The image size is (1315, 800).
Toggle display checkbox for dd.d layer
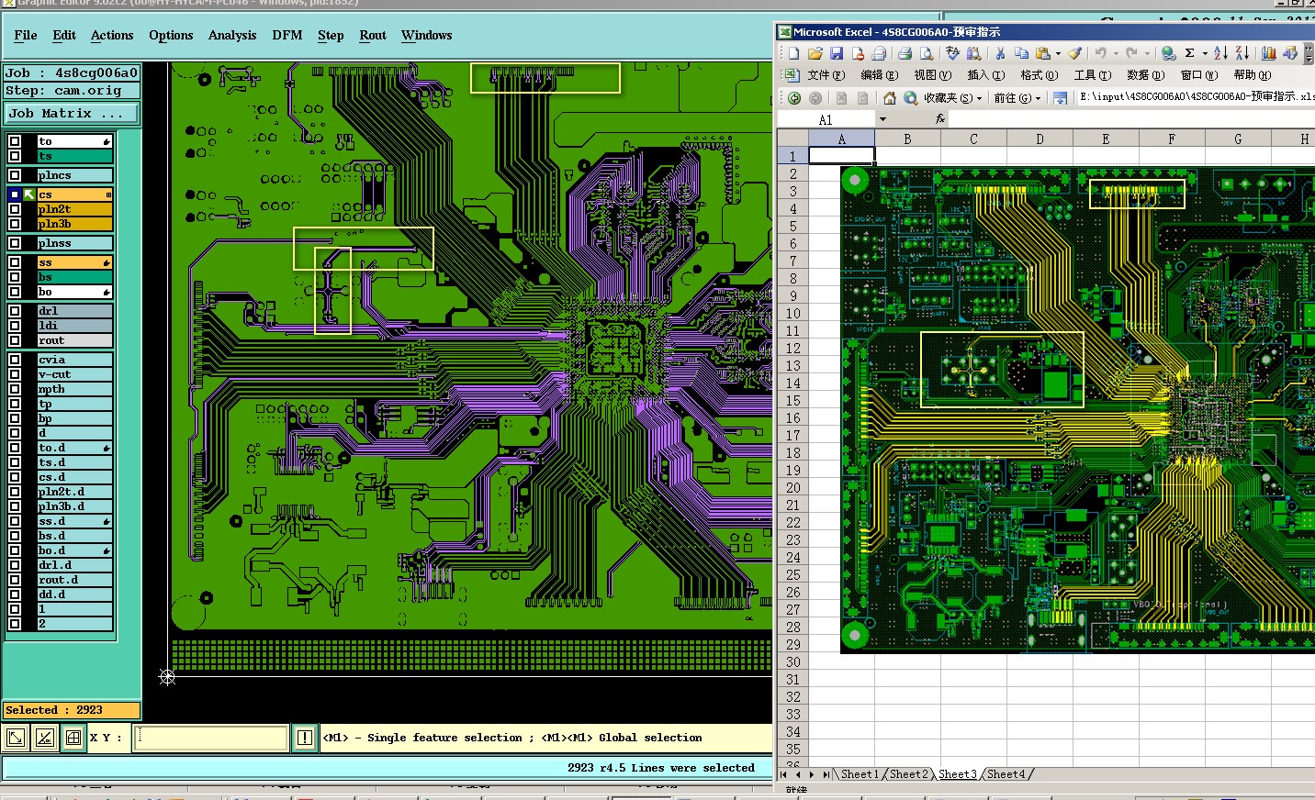click(15, 594)
